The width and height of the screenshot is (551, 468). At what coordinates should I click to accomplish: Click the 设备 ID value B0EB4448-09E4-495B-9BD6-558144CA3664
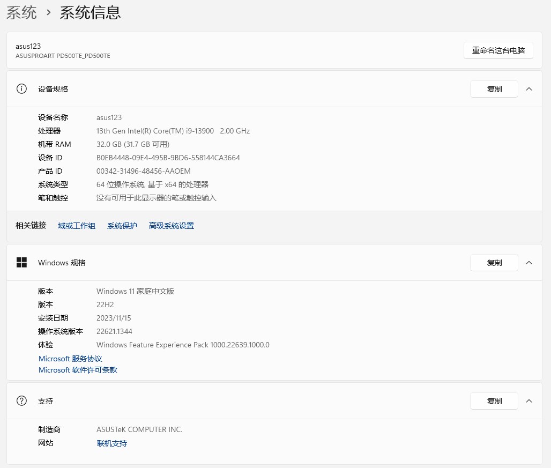168,158
